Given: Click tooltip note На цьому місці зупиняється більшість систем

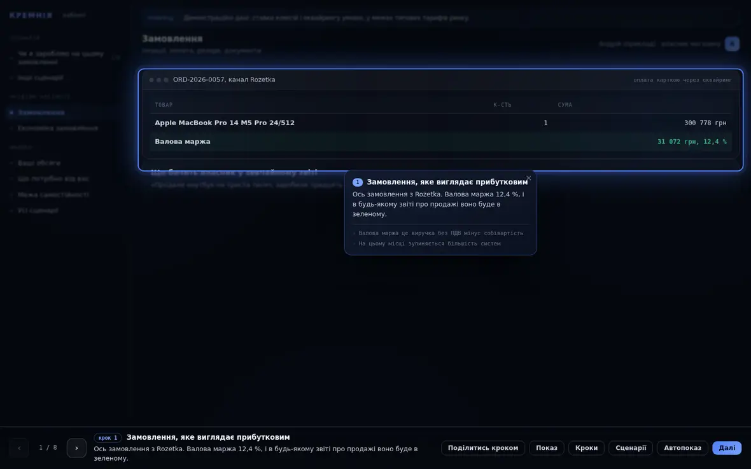Looking at the screenshot, I should (x=430, y=244).
